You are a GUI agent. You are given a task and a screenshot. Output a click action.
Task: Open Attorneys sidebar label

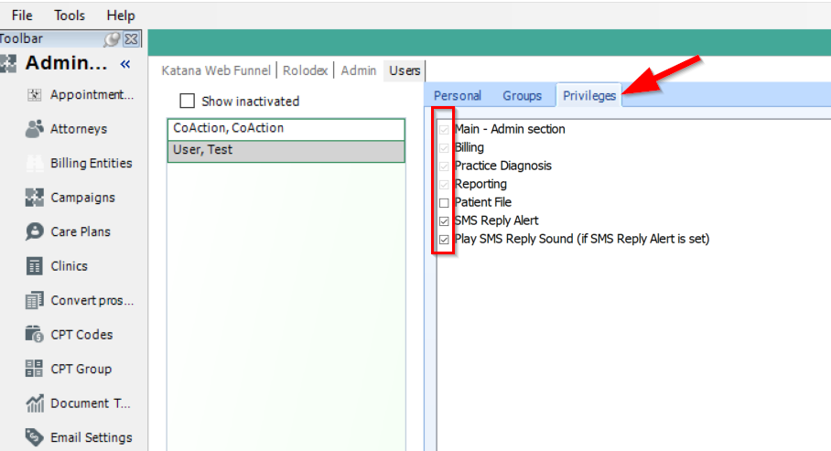tap(79, 129)
